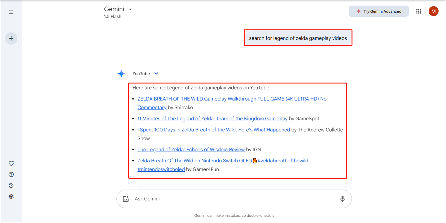Open the Tears of the Kingdom Gameplay link
This screenshot has height=223, width=446.
coord(212,119)
